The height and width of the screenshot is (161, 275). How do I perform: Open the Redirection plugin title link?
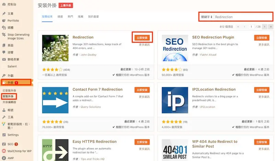(83, 37)
